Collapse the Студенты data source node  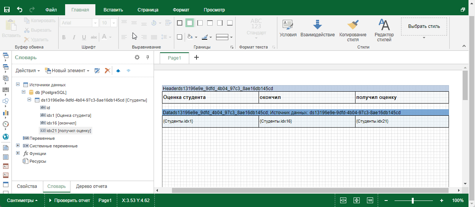[x=29, y=100]
